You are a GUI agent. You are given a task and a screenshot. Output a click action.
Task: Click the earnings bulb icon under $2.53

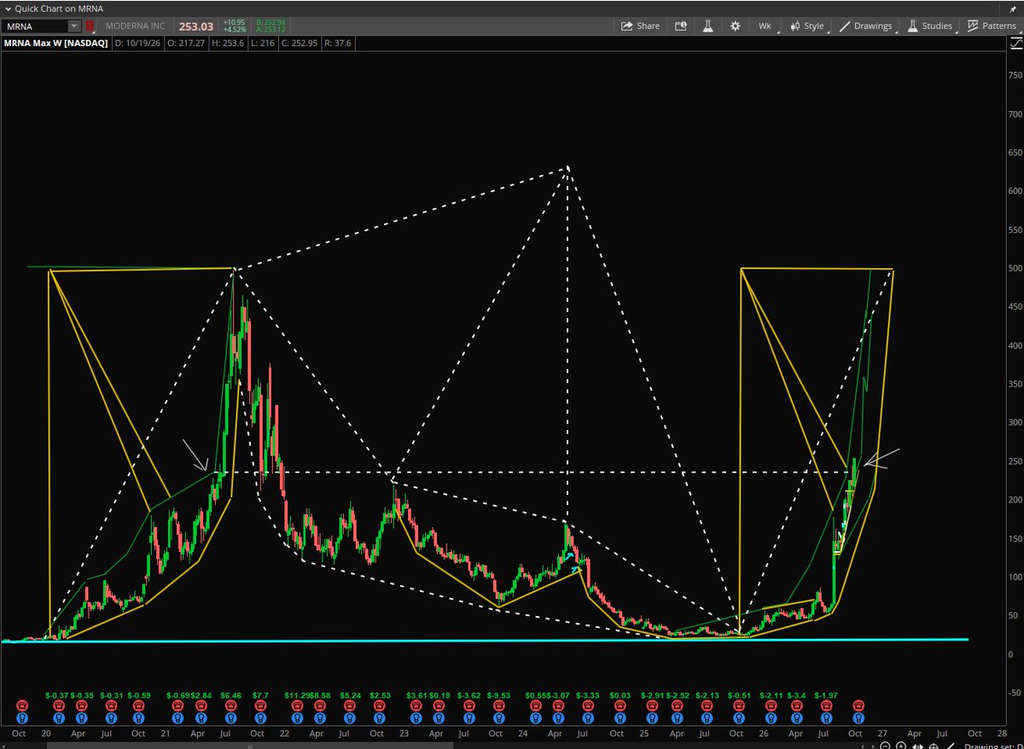coord(381,718)
